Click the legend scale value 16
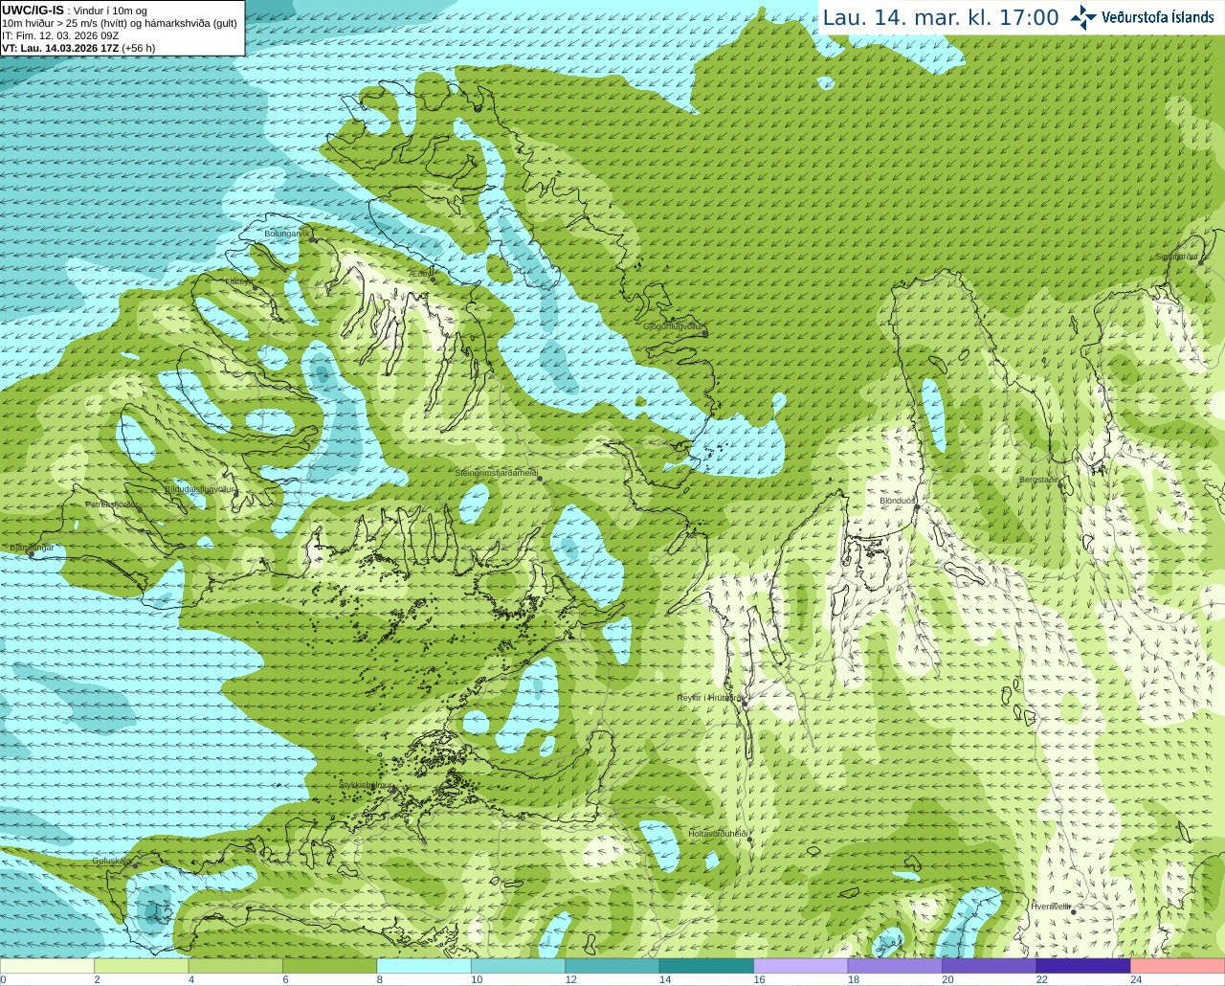 pyautogui.click(x=759, y=979)
